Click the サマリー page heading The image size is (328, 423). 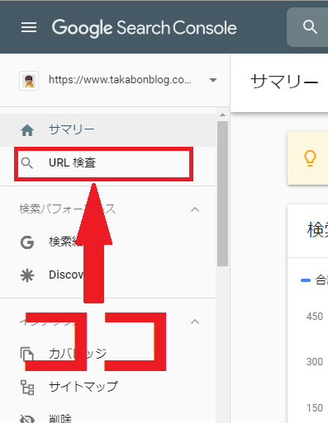pos(285,82)
